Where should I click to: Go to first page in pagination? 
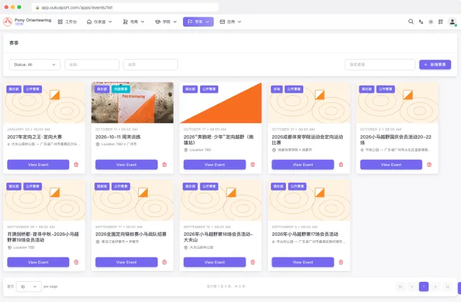[400, 286]
